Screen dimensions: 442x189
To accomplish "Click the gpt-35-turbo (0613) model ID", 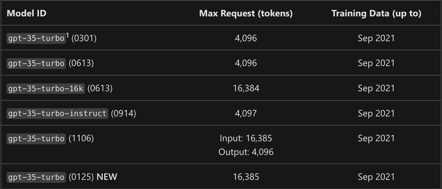I will pos(36,63).
